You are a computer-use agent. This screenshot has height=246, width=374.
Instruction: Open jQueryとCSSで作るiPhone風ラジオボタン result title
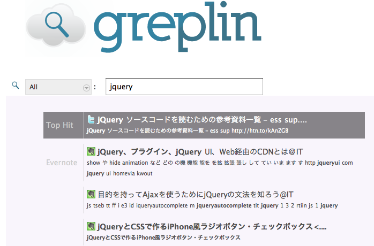212,226
